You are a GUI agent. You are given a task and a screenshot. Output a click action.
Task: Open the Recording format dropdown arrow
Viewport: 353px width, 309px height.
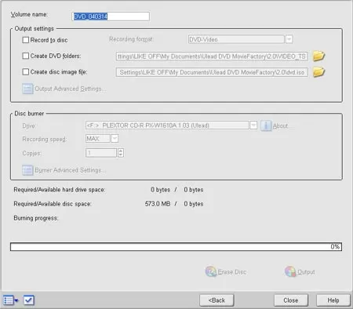pyautogui.click(x=289, y=39)
